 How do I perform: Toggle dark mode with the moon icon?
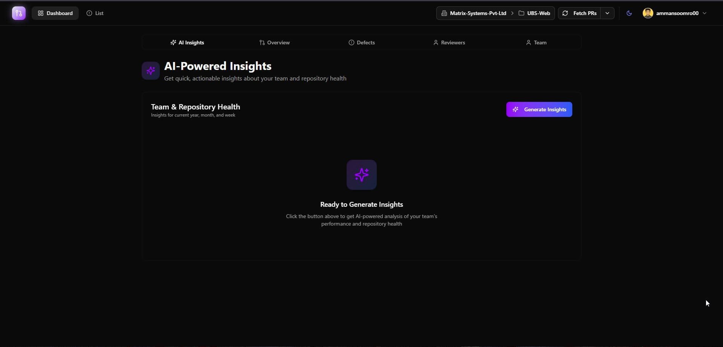[x=629, y=13]
